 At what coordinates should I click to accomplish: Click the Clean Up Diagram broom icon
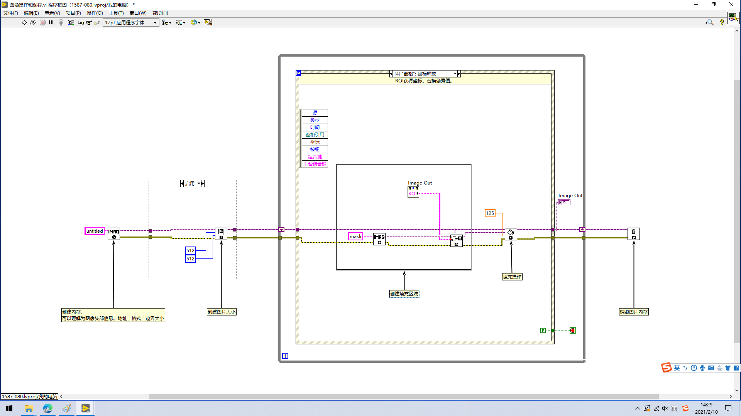tap(208, 22)
